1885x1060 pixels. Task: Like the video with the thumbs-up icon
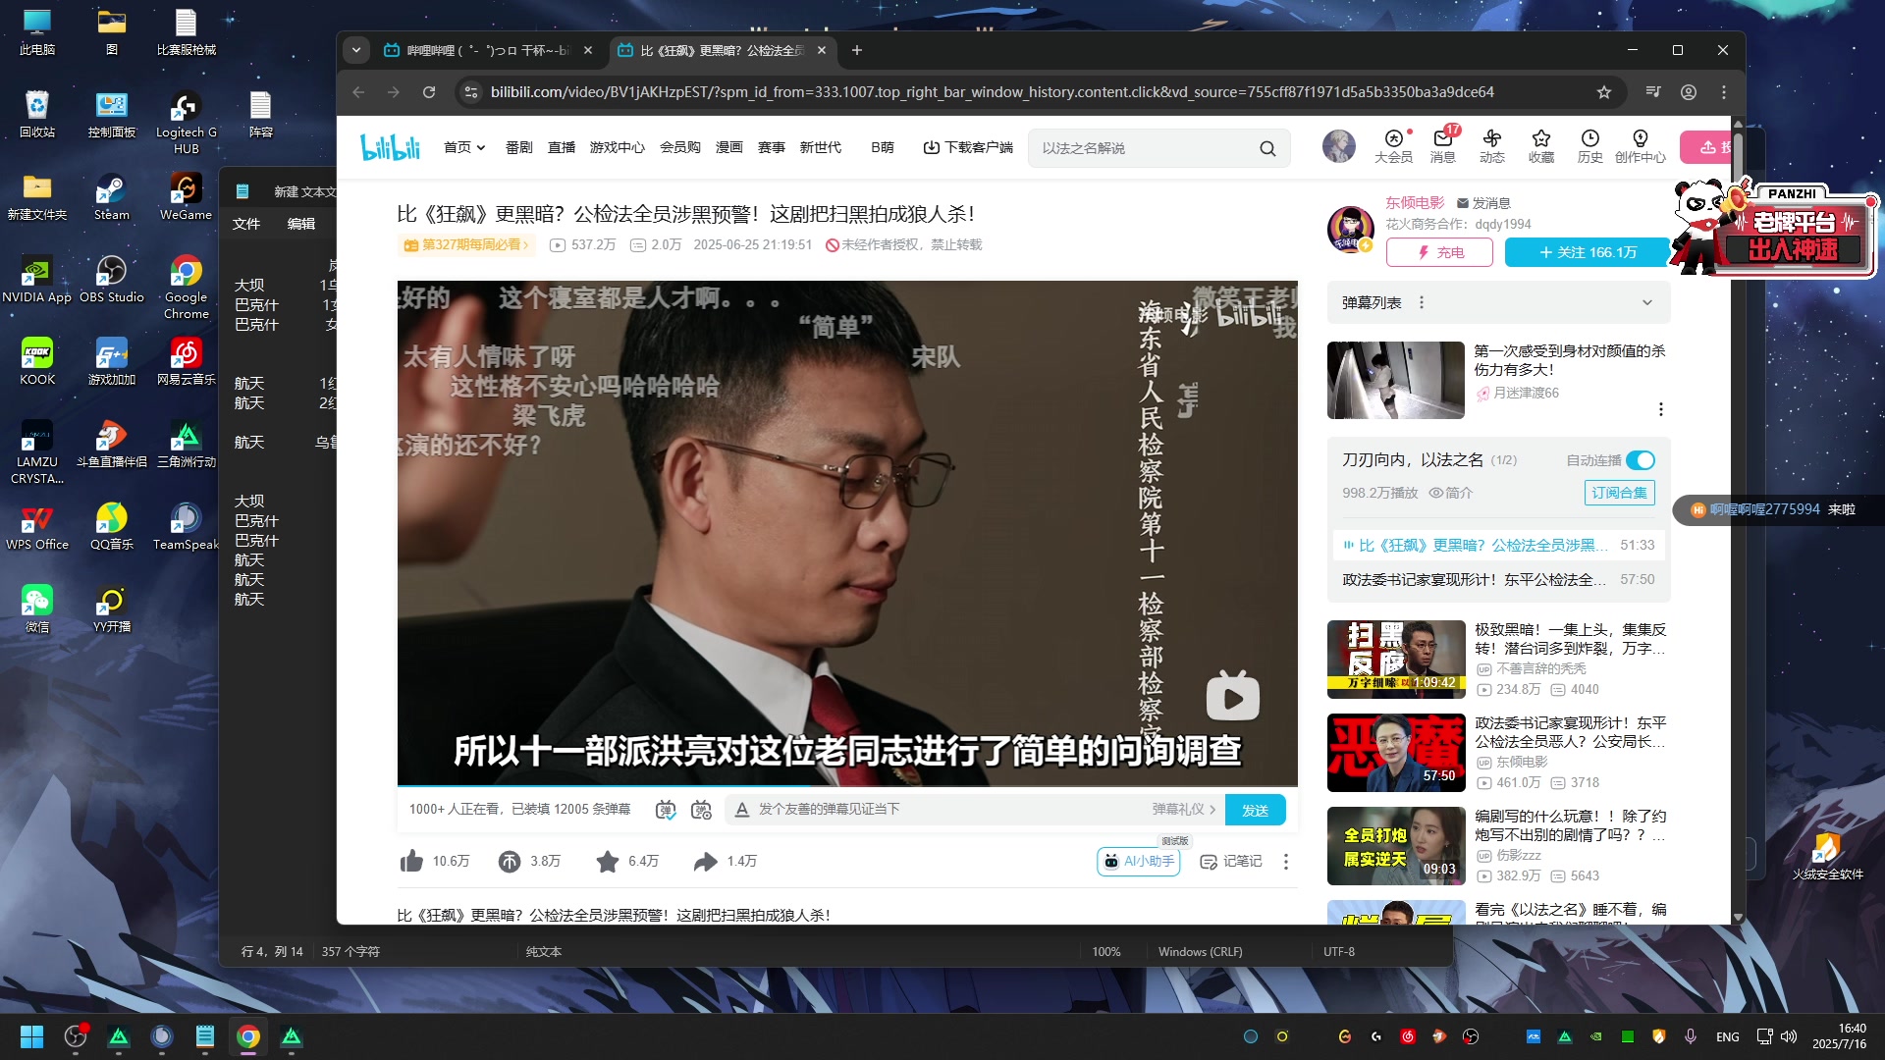coord(411,861)
